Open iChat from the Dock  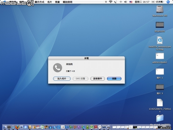26,127
